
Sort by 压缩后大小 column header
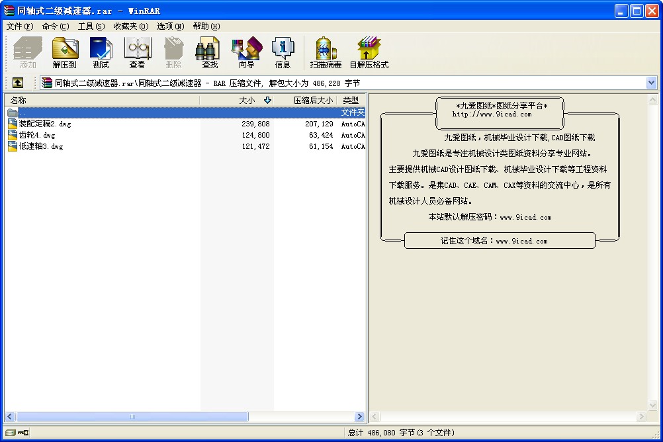pyautogui.click(x=304, y=101)
